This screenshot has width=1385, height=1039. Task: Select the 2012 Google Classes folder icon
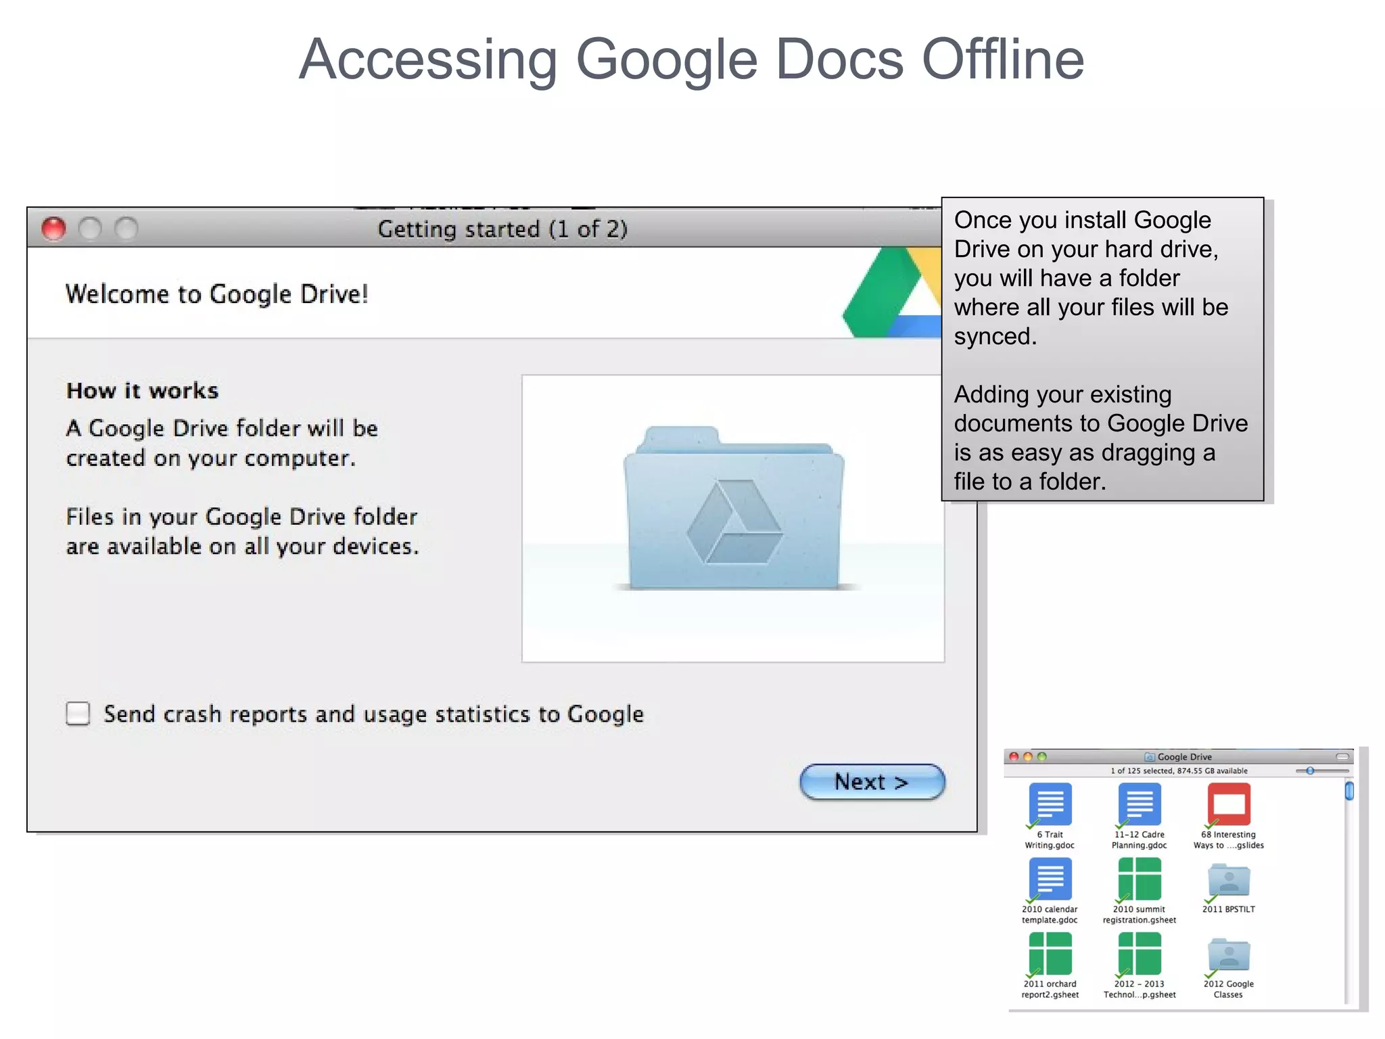1229,955
